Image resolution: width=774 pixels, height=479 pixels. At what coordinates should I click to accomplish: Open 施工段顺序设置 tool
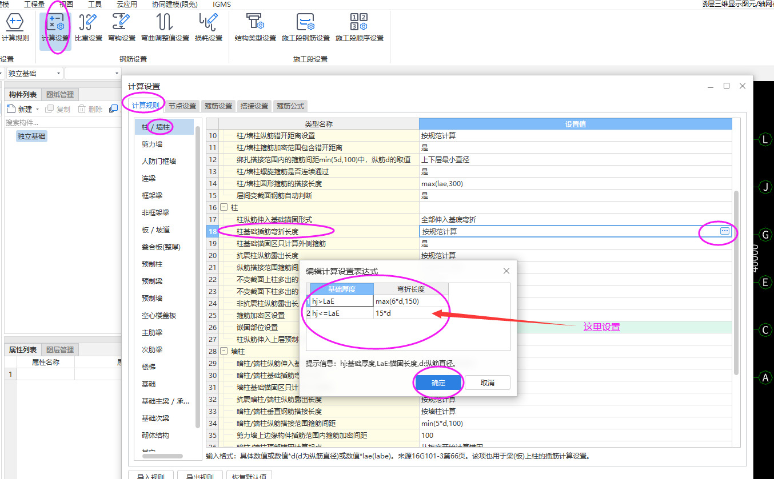[x=360, y=28]
